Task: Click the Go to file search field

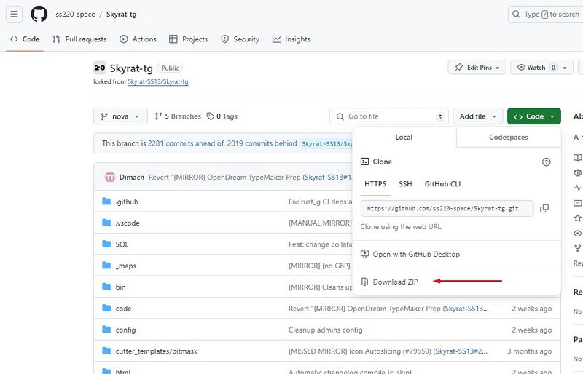Action: 390,116
